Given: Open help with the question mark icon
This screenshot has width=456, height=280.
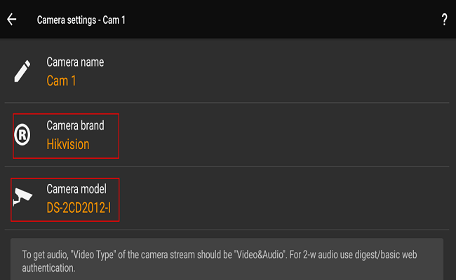Looking at the screenshot, I should tap(444, 20).
